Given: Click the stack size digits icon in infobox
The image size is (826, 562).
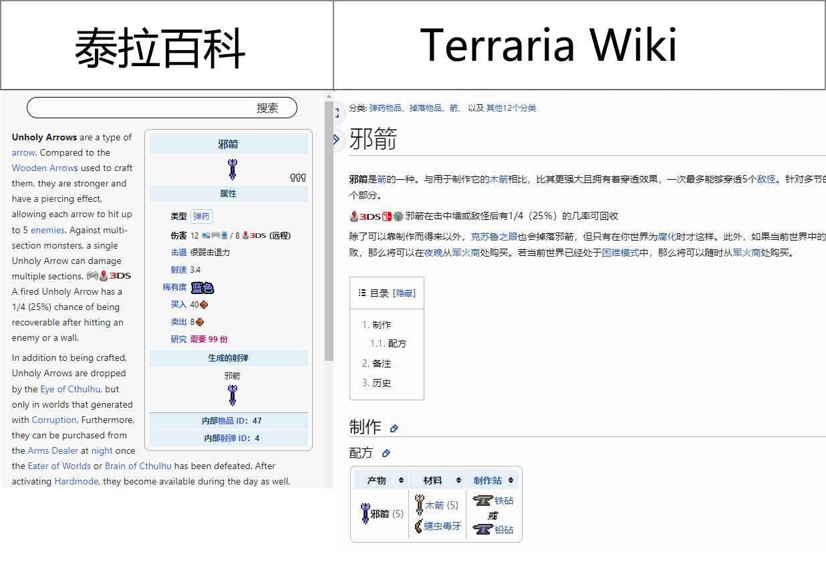Looking at the screenshot, I should click(298, 178).
